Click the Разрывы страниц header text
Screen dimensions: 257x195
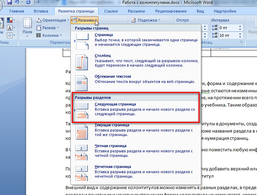tap(92, 28)
